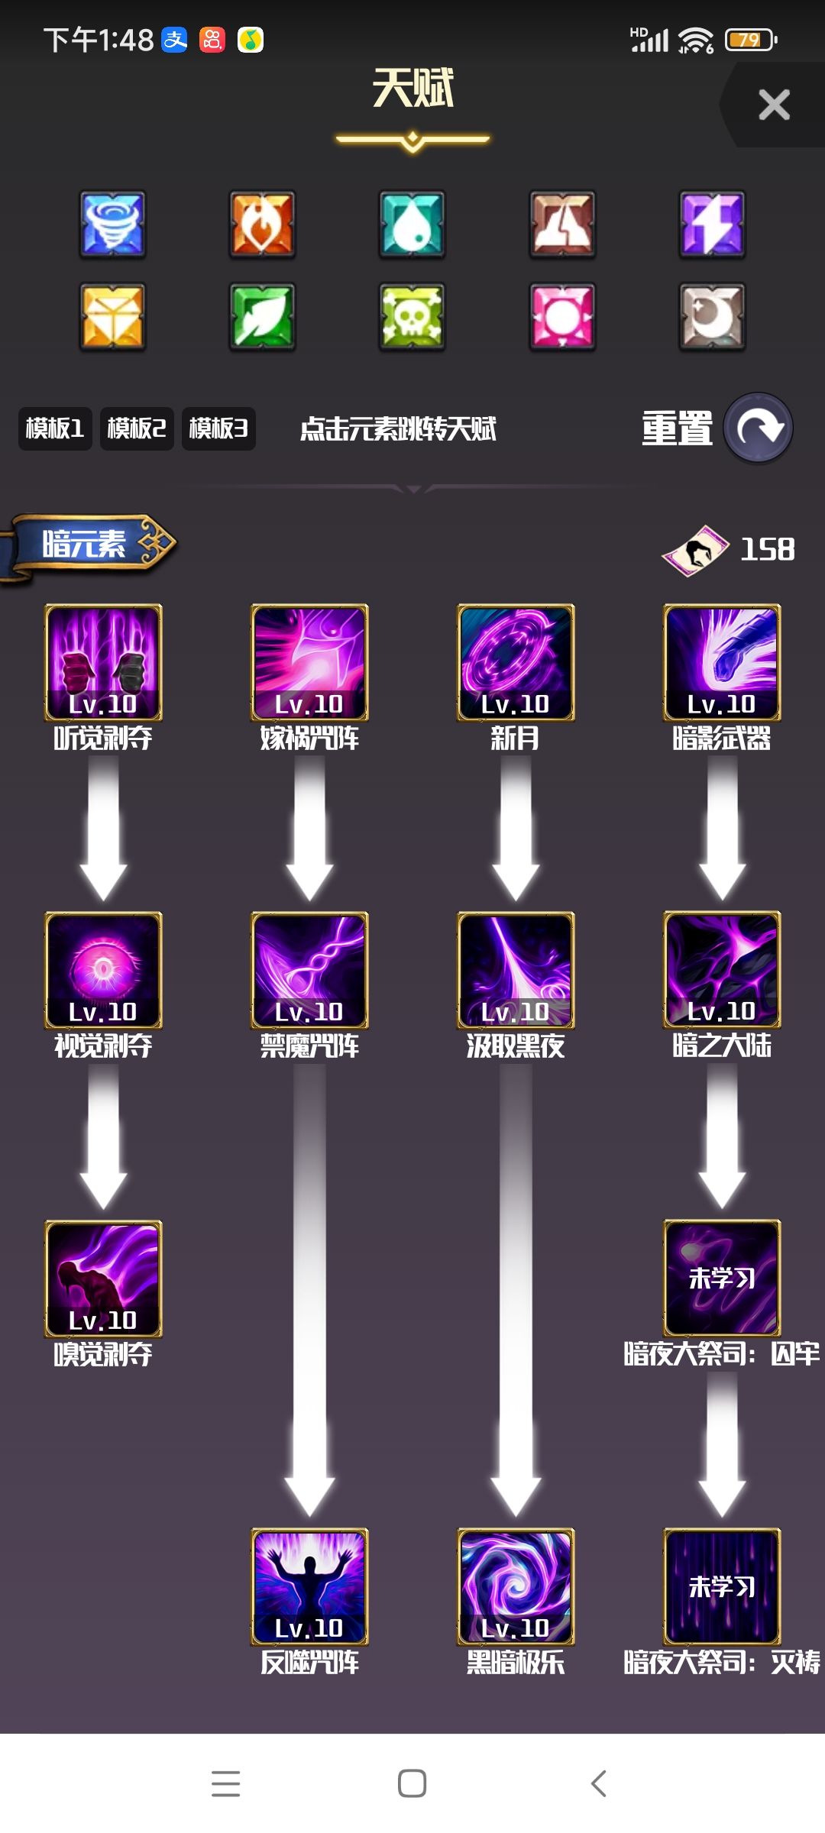Image resolution: width=825 pixels, height=1833 pixels.
Task: Select the purple lightning element icon
Action: pyautogui.click(x=712, y=224)
